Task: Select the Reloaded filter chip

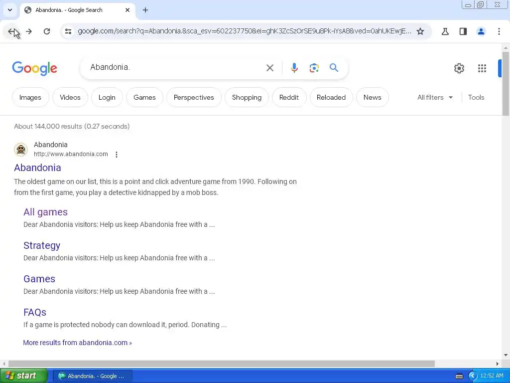Action: click(331, 97)
